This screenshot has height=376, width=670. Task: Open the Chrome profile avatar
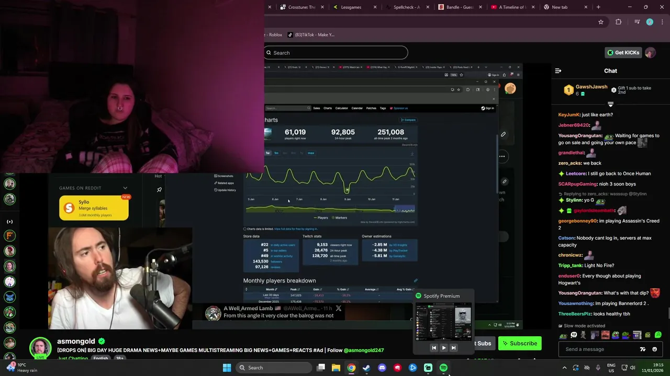tap(650, 22)
